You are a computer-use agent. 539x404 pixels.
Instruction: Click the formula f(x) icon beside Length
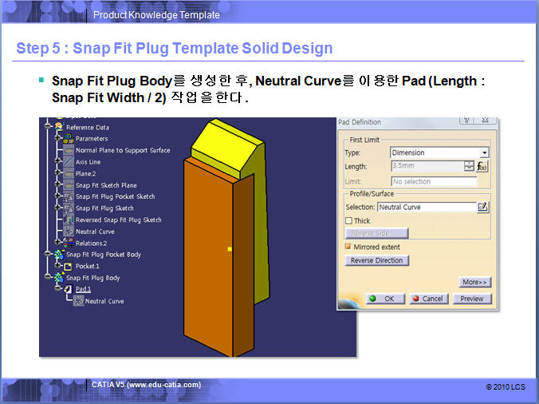click(x=482, y=166)
